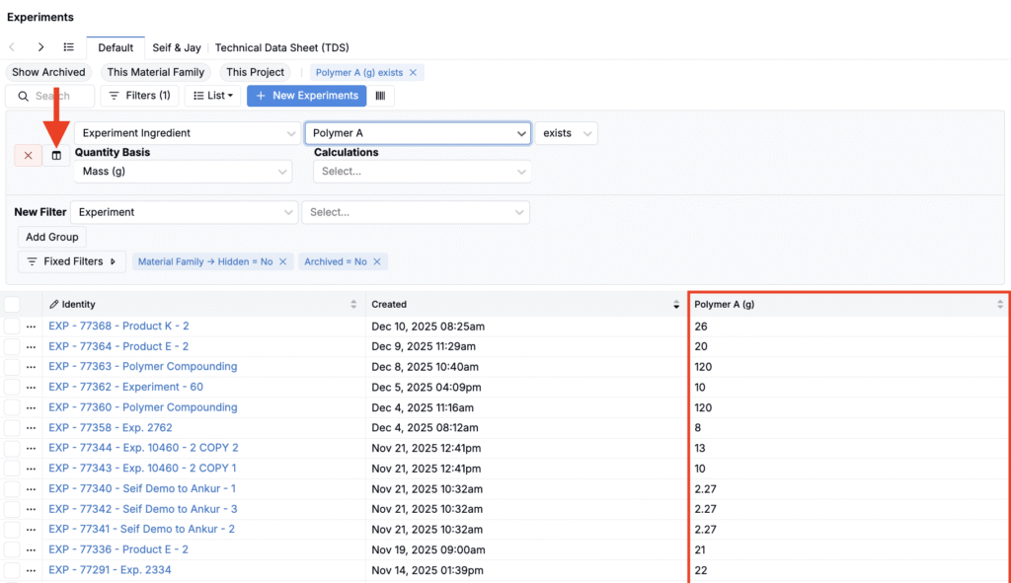Switch to the Technical Data Sheet (TDS) tab
This screenshot has height=583, width=1011.
(x=281, y=47)
